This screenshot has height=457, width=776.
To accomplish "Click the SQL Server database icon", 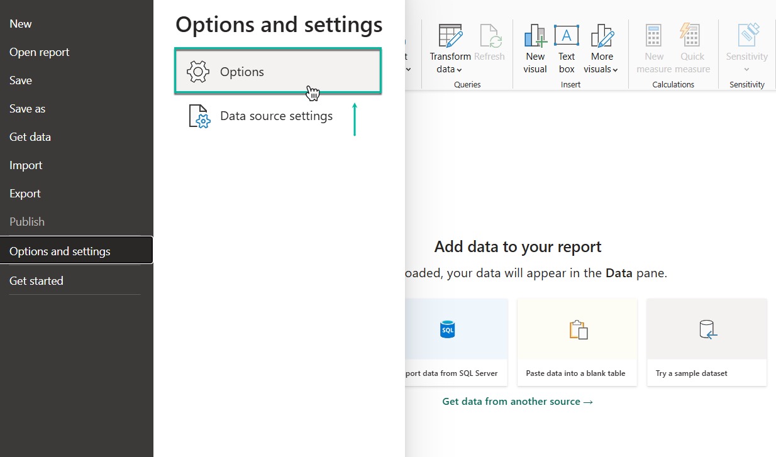I will 447,329.
